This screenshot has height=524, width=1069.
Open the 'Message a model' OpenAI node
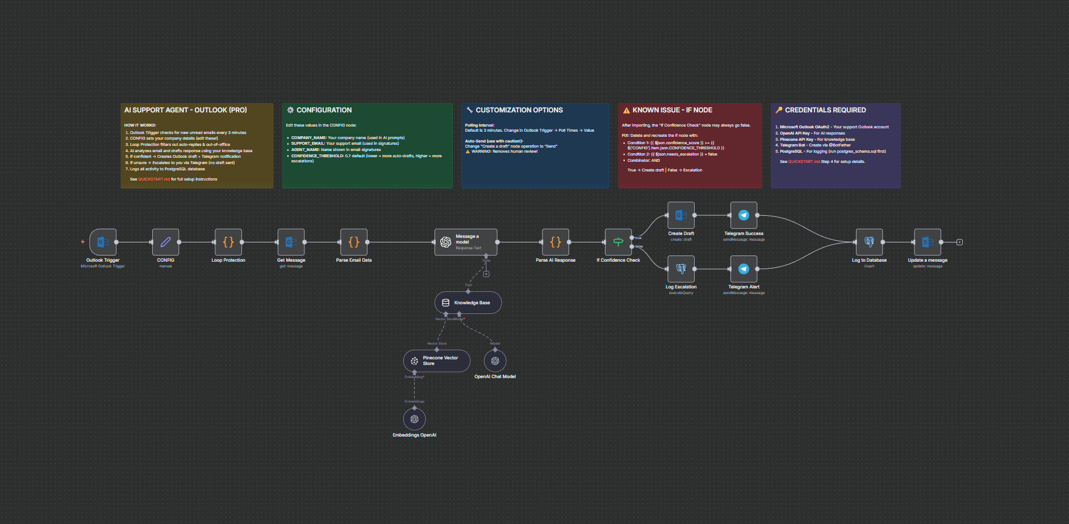pos(466,242)
